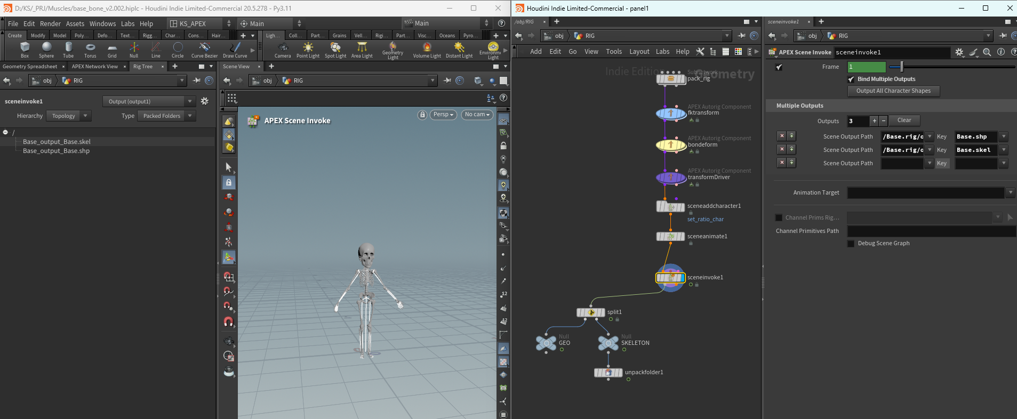Add a Spot Light from the shelf
Viewport: 1017px width, 419px height.
click(x=335, y=50)
